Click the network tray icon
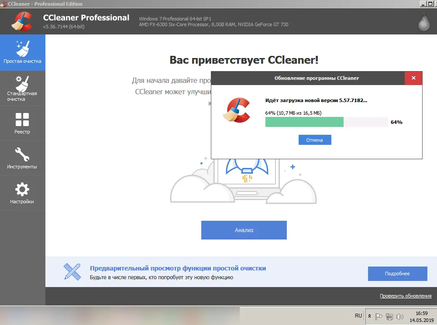 (390, 316)
